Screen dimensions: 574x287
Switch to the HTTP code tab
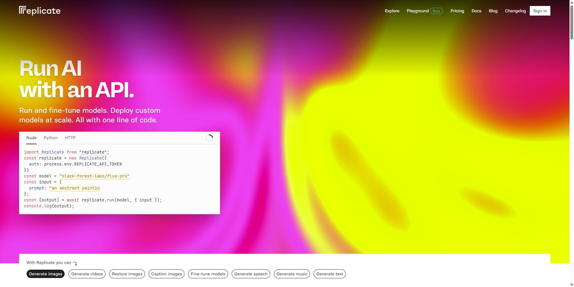[x=70, y=138]
